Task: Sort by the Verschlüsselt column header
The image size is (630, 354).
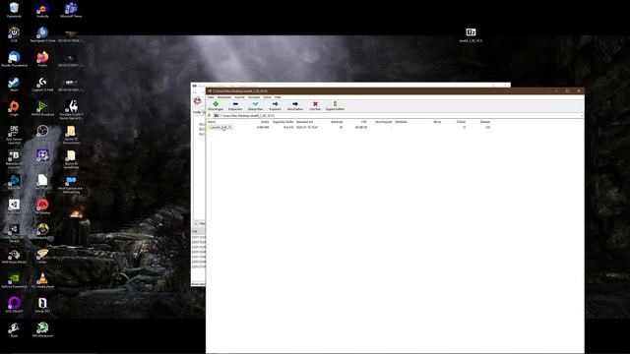Action: click(383, 122)
